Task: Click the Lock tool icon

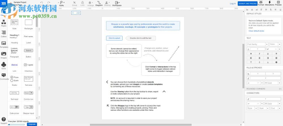Action: point(82,3)
